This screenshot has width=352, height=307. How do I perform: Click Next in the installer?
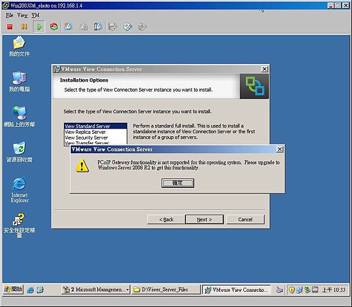point(204,220)
